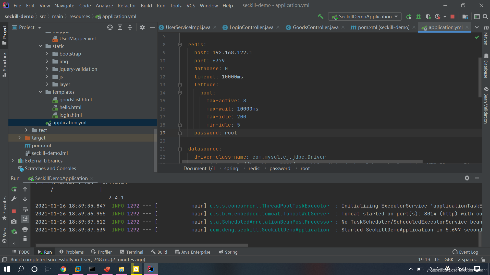
Task: Click the profiler run icon
Action: tap(438, 17)
